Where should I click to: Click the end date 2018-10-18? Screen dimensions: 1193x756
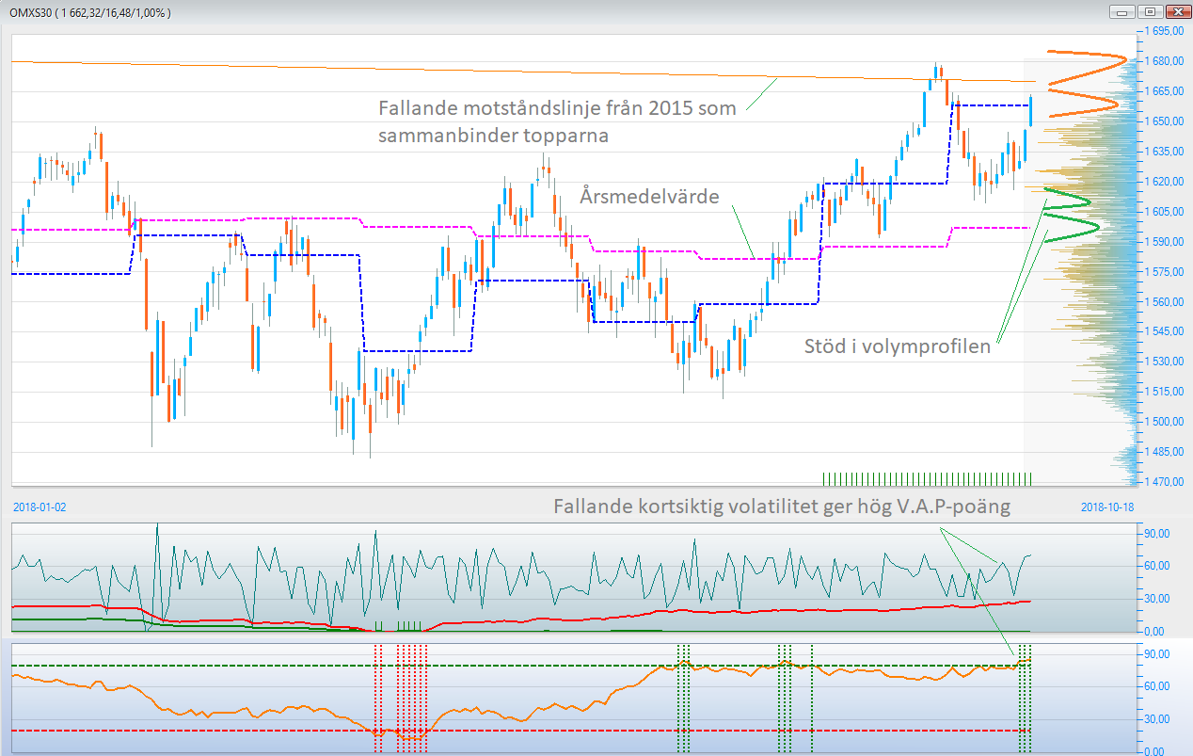pos(1107,507)
